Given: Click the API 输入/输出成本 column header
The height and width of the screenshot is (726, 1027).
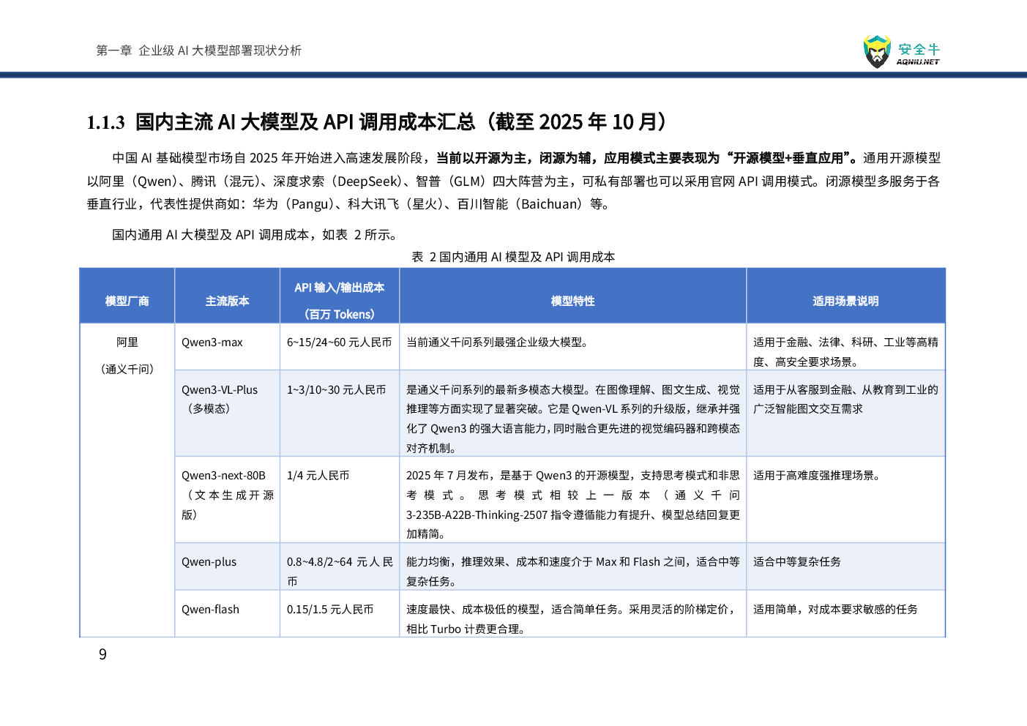Looking at the screenshot, I should 339,301.
